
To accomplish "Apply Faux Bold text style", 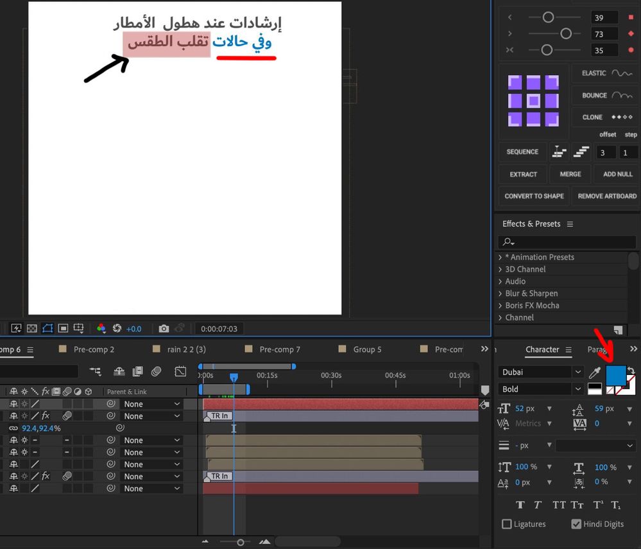I will click(x=520, y=505).
